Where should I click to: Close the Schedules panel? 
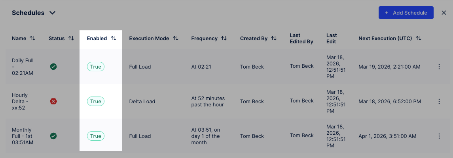[x=444, y=13]
